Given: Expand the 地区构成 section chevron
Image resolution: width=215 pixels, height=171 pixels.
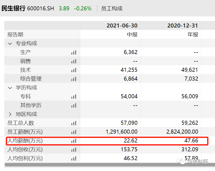Looking at the screenshot, I should point(10,114).
